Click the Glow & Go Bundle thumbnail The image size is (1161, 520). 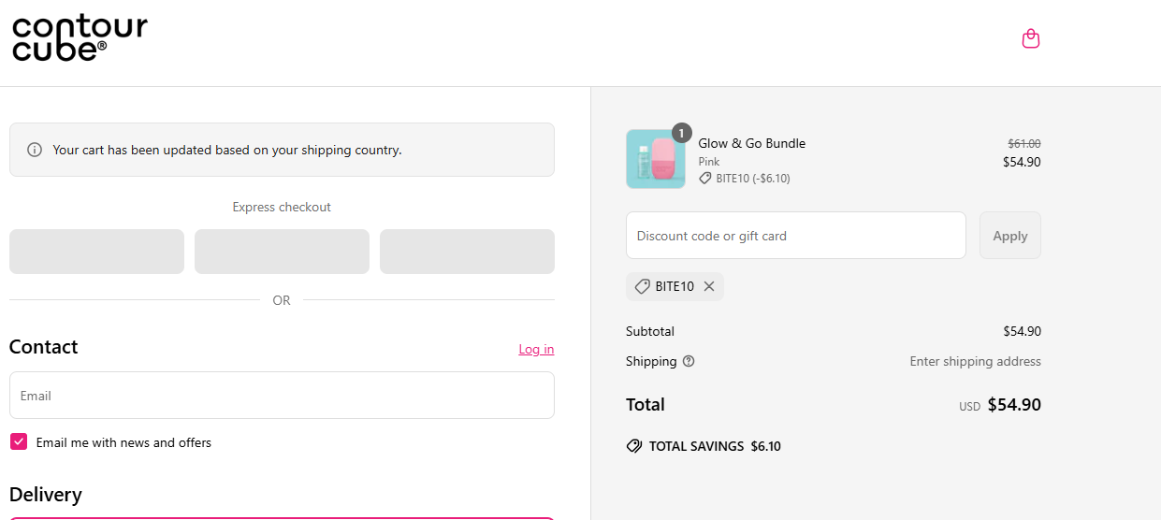tap(655, 159)
